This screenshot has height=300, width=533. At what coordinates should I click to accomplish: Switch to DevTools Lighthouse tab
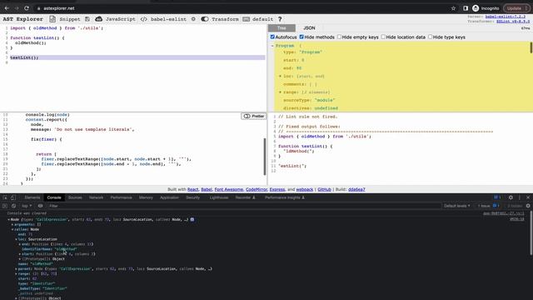pos(219,197)
